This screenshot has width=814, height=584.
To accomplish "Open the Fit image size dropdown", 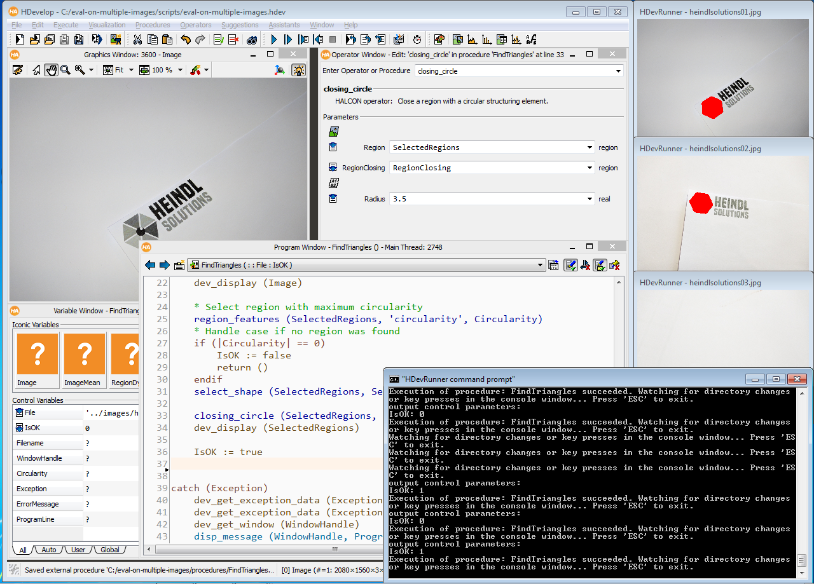I will pyautogui.click(x=131, y=70).
